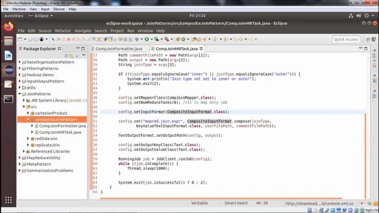The width and height of the screenshot is (379, 213).
Task: Click the Forward navigation arrow icon
Action: (251, 39)
